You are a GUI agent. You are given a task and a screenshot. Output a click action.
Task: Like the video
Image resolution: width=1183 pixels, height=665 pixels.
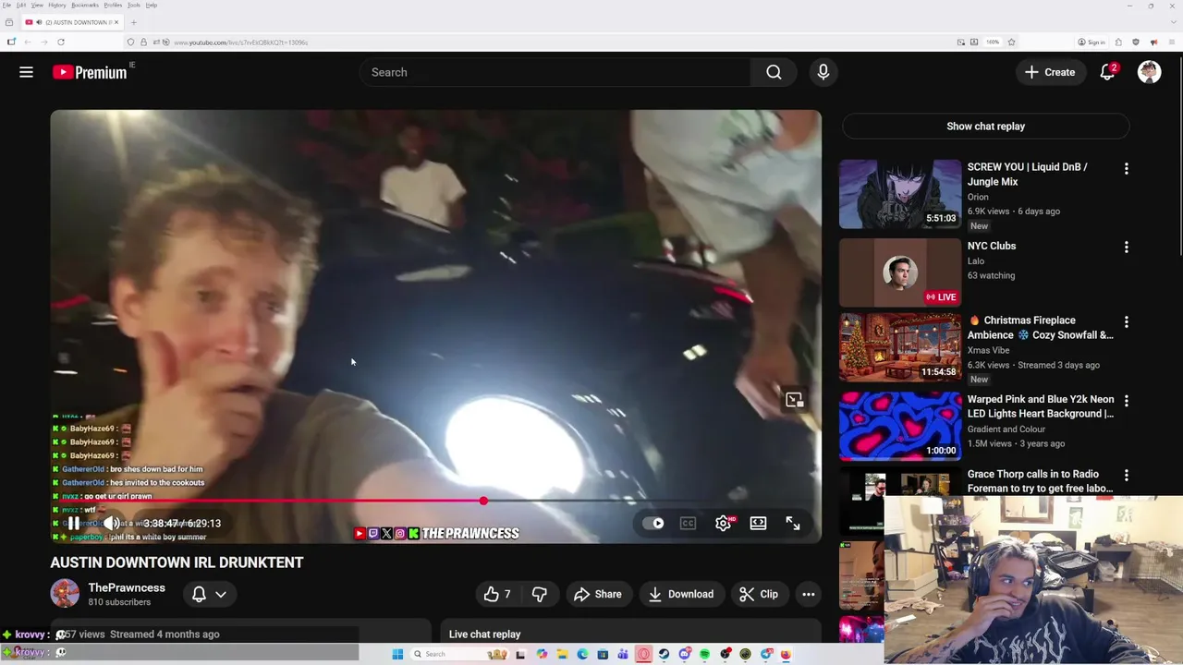pos(497,594)
